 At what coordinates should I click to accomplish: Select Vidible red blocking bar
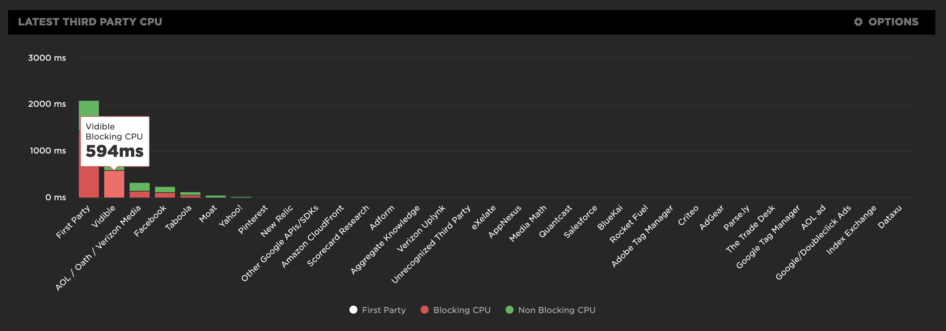click(x=114, y=184)
